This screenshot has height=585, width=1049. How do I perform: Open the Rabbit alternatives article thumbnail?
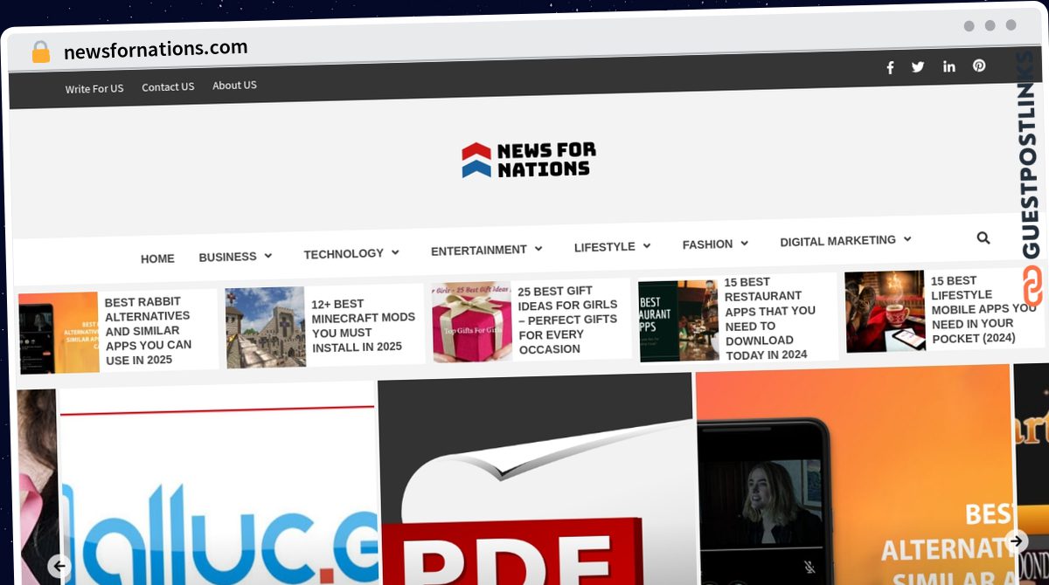(59, 333)
